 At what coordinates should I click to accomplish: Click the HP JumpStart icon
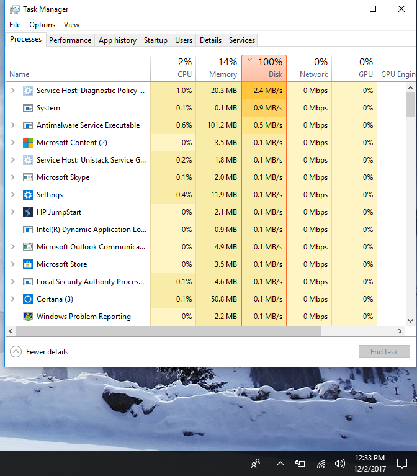coord(28,212)
